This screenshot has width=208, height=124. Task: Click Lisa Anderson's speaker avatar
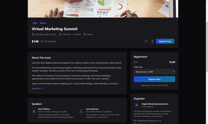[81, 111]
